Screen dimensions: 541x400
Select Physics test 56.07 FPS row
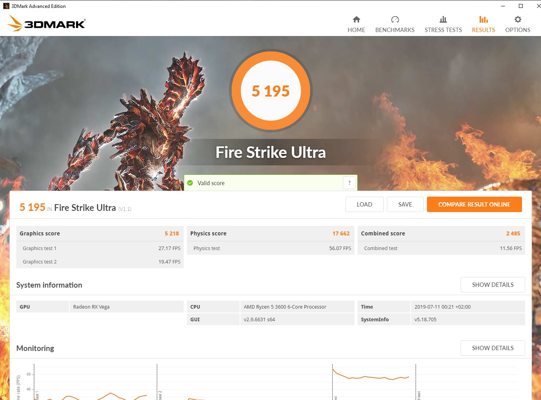point(270,248)
